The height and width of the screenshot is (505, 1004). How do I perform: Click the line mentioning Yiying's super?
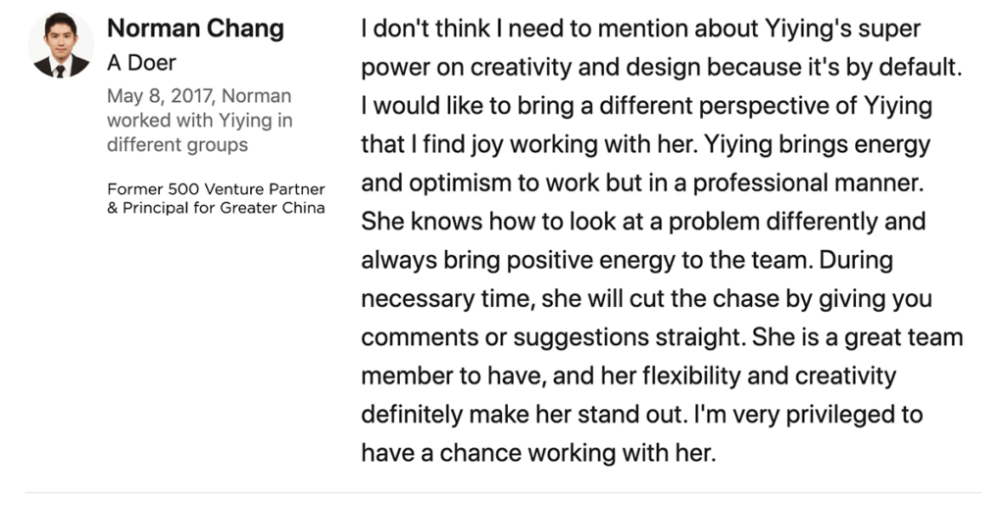click(641, 28)
